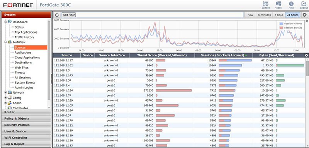Image resolution: width=309 pixels, height=148 pixels.
Task: Click the refresh icon beside Add Filter
Action: coord(57,15)
